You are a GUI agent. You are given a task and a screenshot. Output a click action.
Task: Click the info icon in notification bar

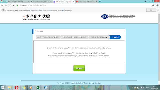pyautogui.click(x=2, y=10)
